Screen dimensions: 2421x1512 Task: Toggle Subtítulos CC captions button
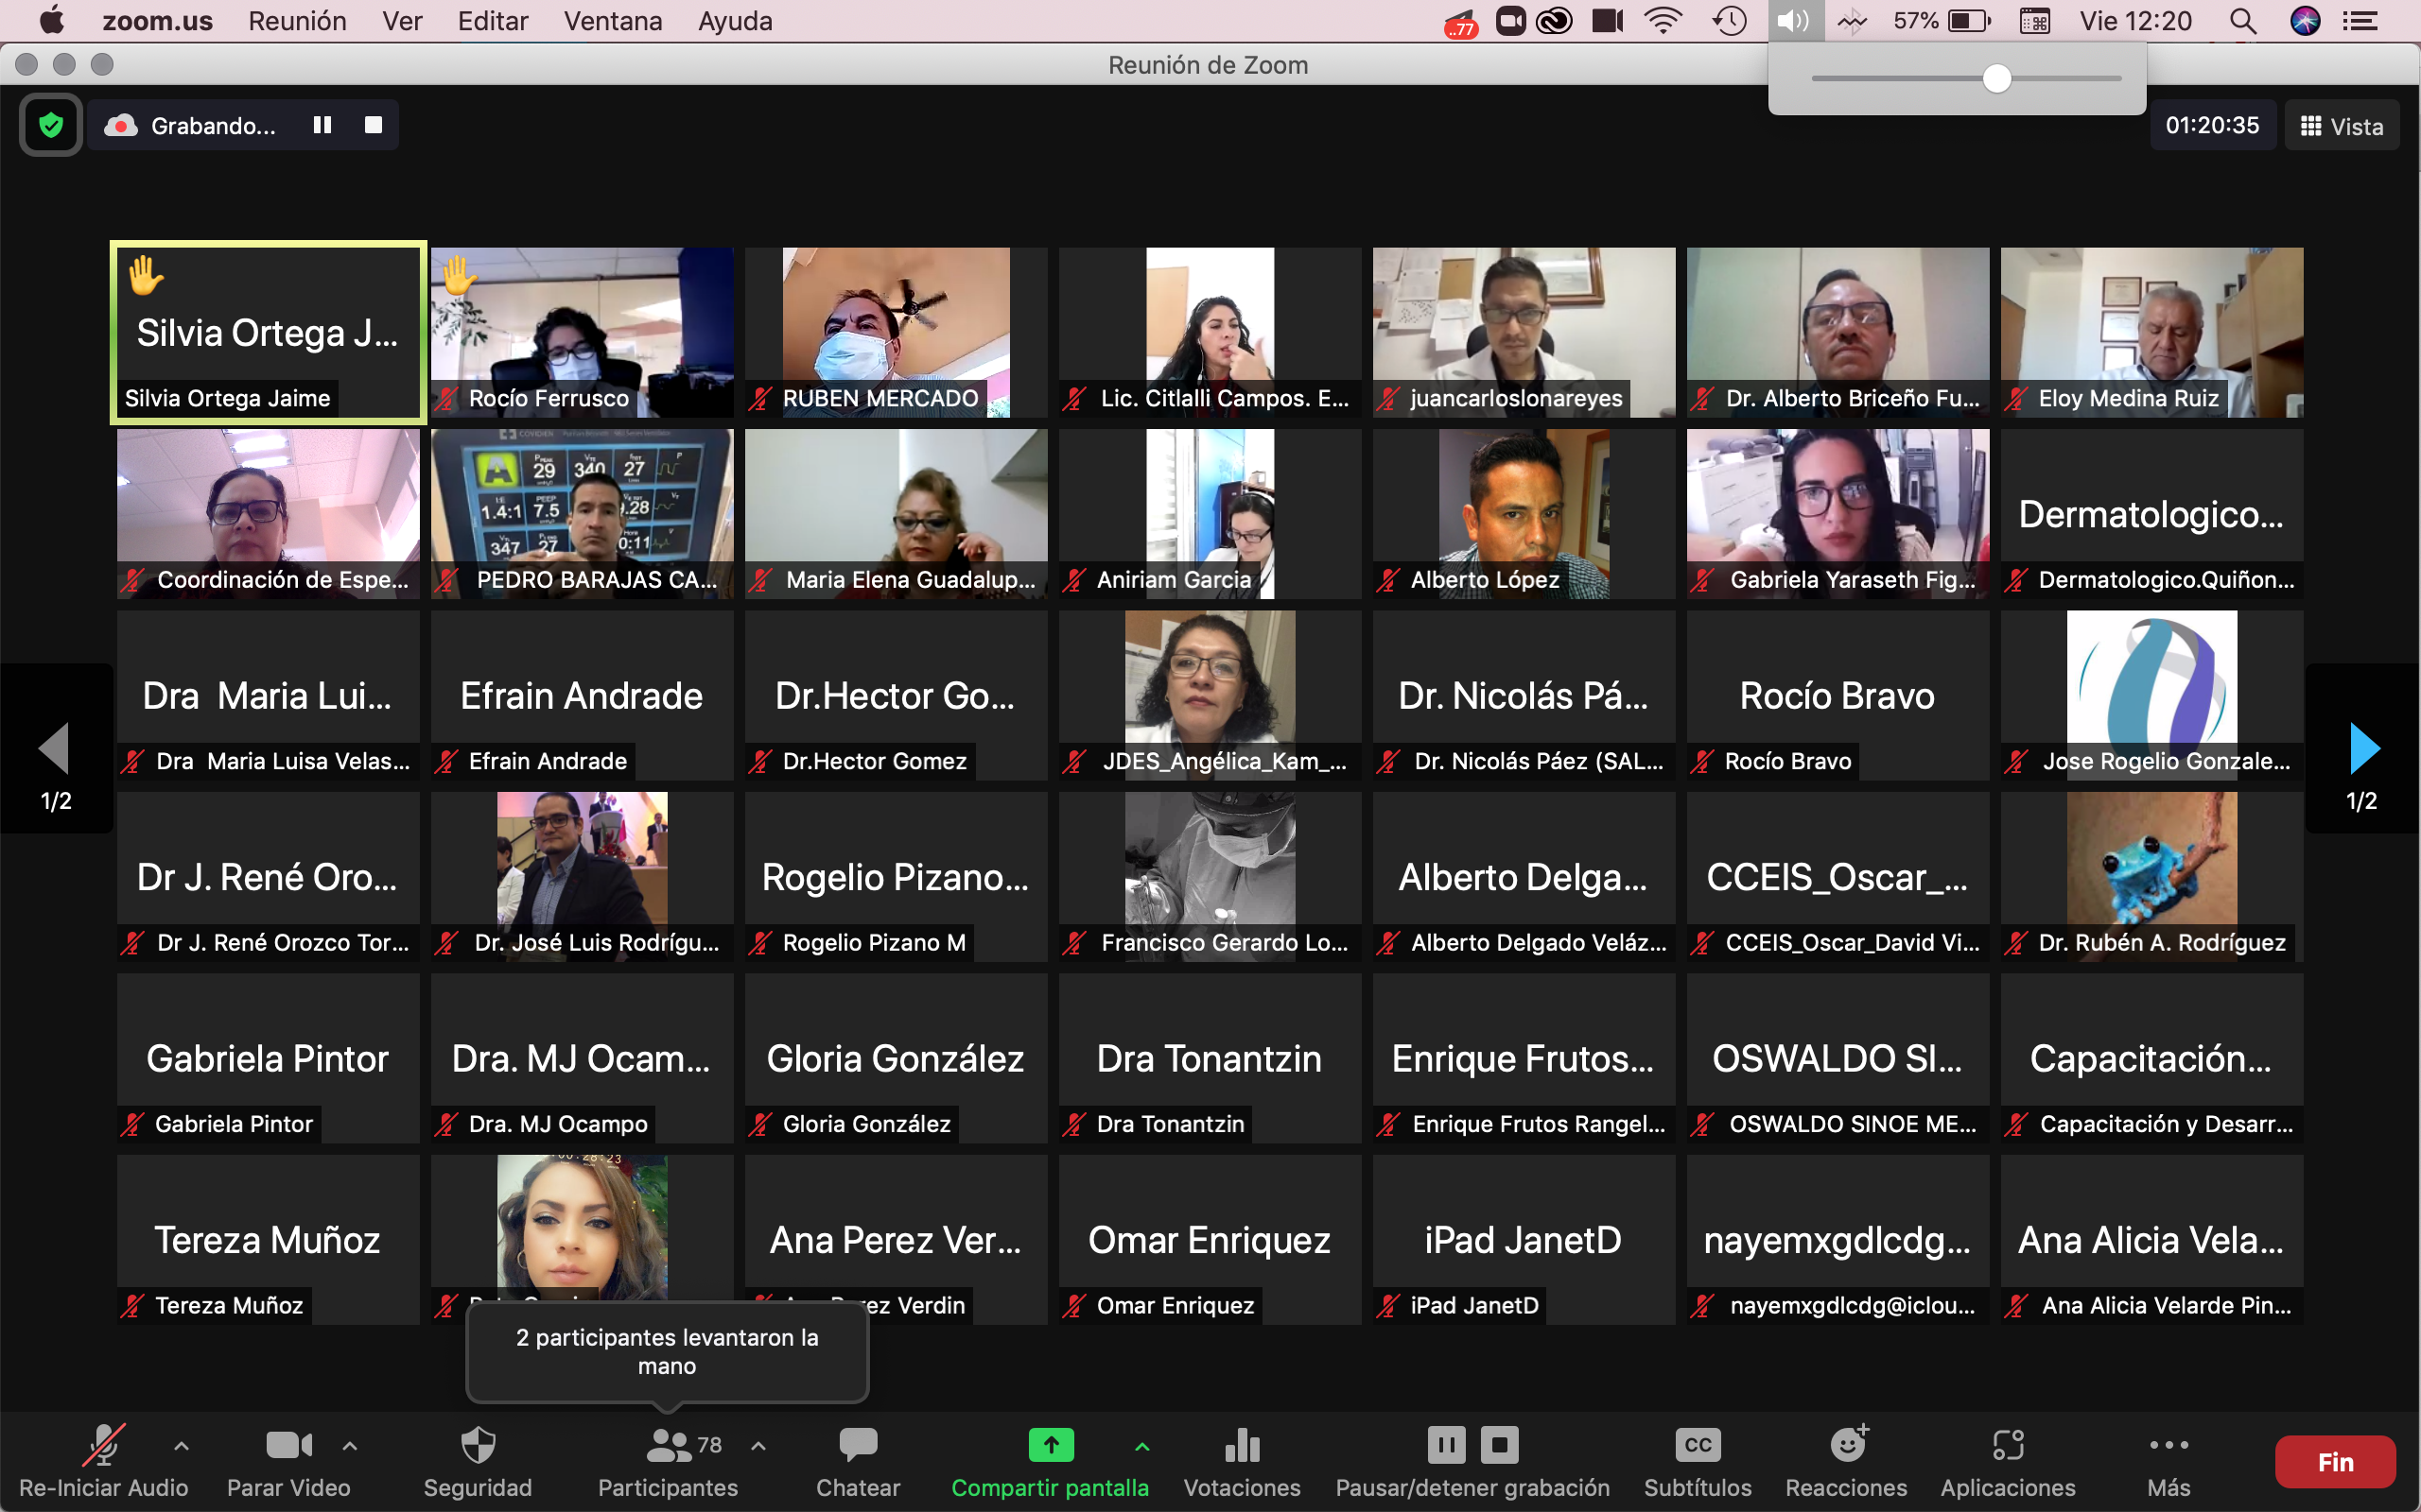coord(1698,1460)
